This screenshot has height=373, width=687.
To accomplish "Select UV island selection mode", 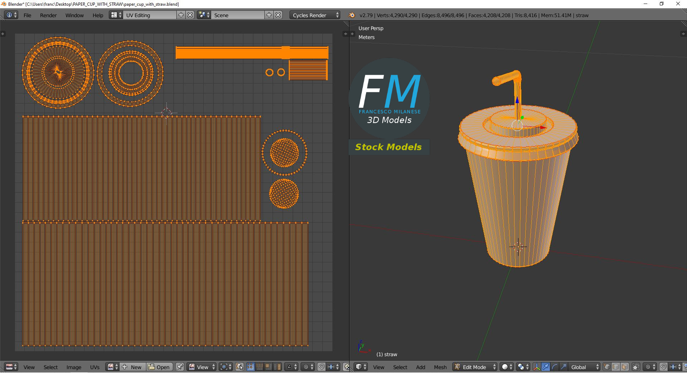I will pyautogui.click(x=277, y=367).
